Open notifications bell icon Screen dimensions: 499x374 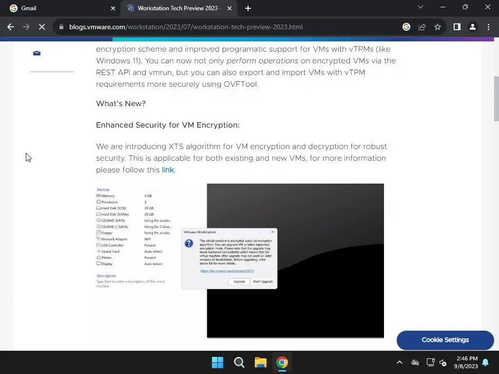tap(486, 362)
